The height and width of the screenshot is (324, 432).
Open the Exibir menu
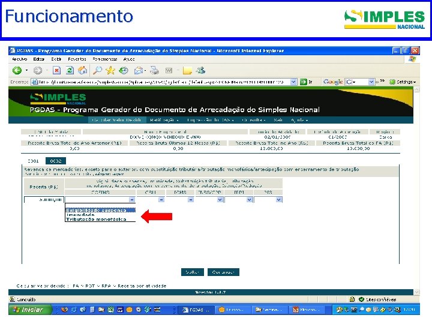coord(56,59)
